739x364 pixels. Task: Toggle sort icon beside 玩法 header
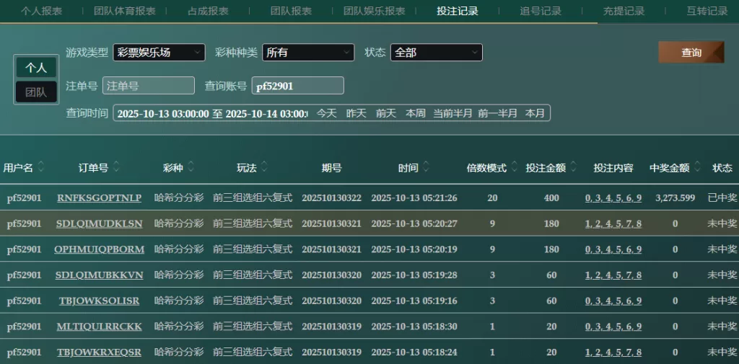(x=264, y=167)
